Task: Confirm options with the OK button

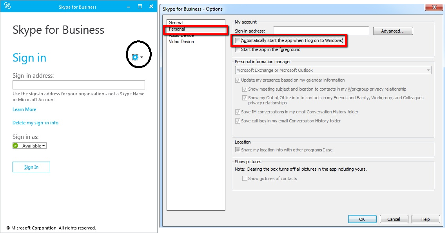Action: (362, 219)
